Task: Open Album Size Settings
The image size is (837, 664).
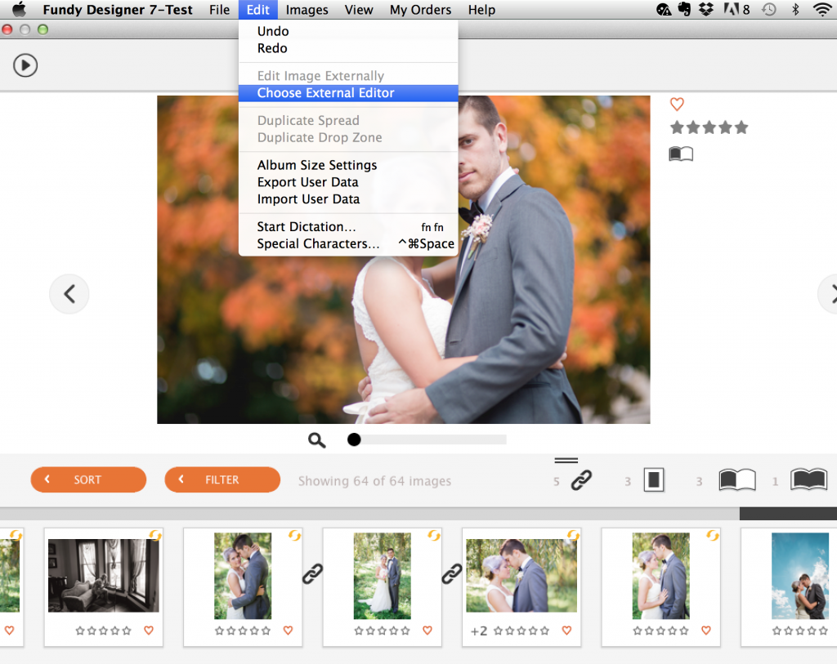Action: 348,165
